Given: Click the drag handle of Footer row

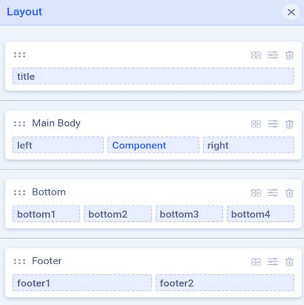Looking at the screenshot, I should pos(20,261).
